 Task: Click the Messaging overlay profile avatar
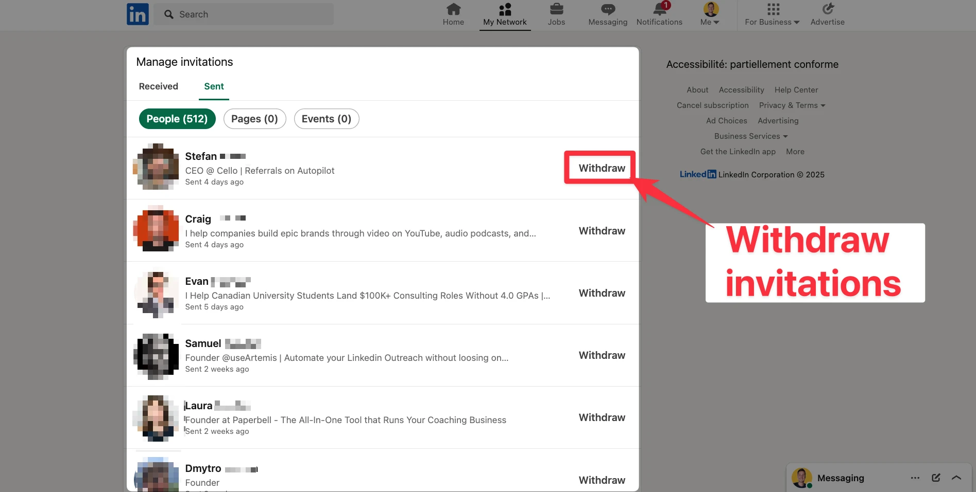802,478
